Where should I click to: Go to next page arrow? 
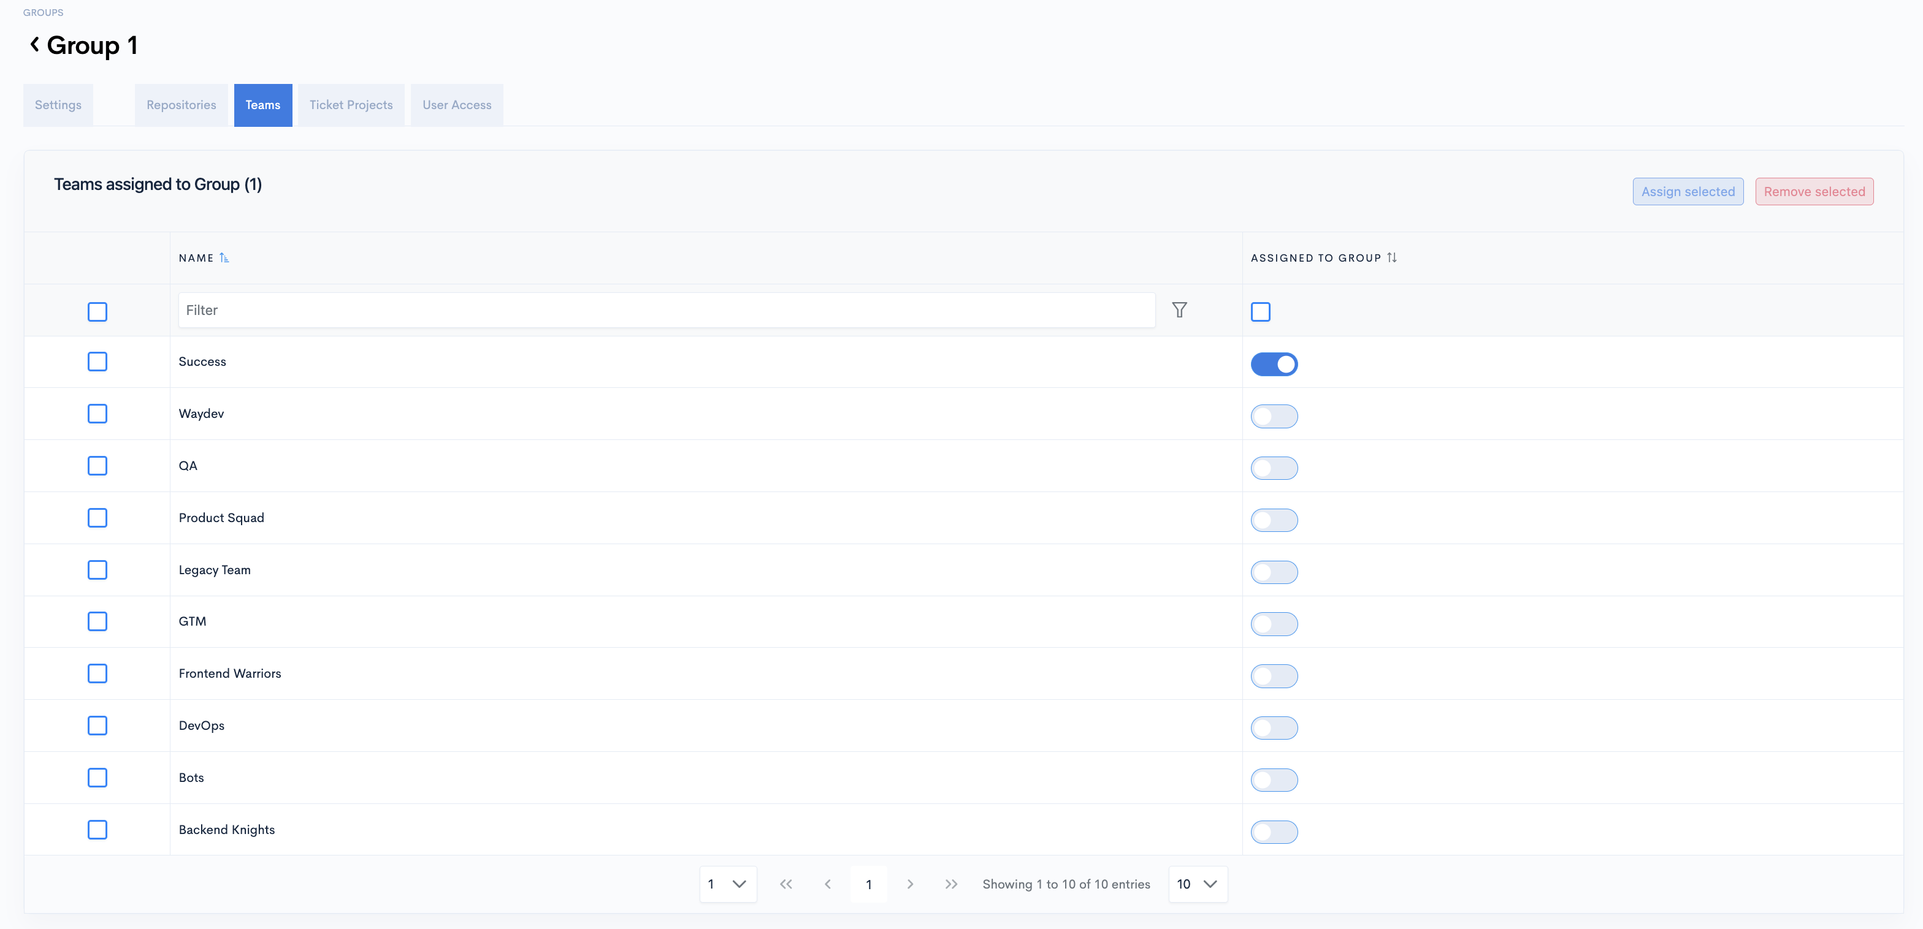(910, 884)
